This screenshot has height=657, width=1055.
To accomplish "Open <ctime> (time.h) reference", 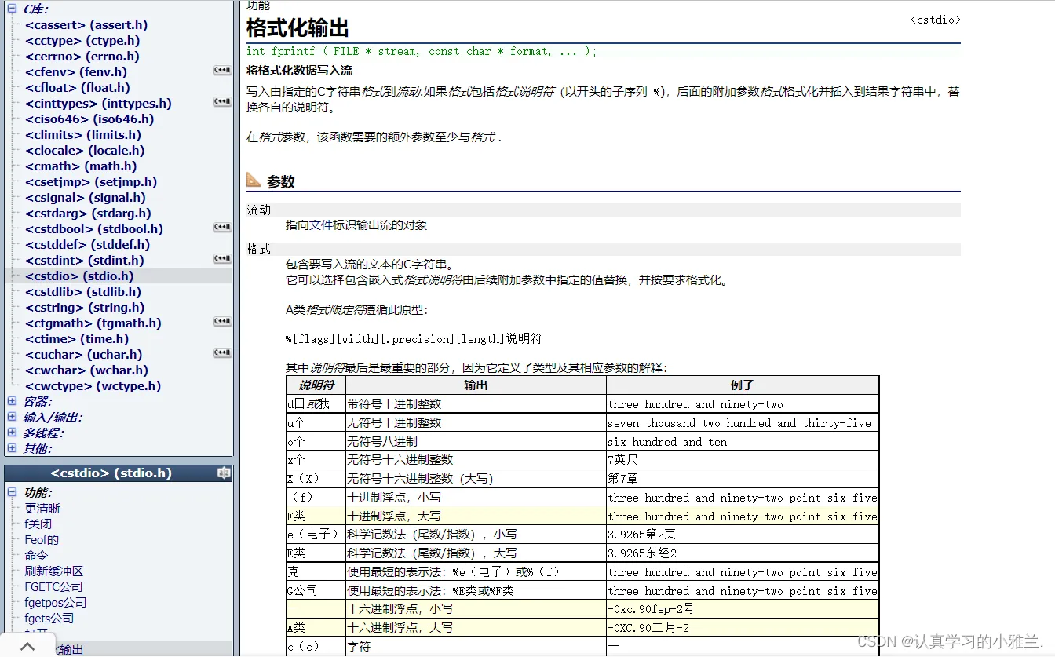I will [77, 339].
